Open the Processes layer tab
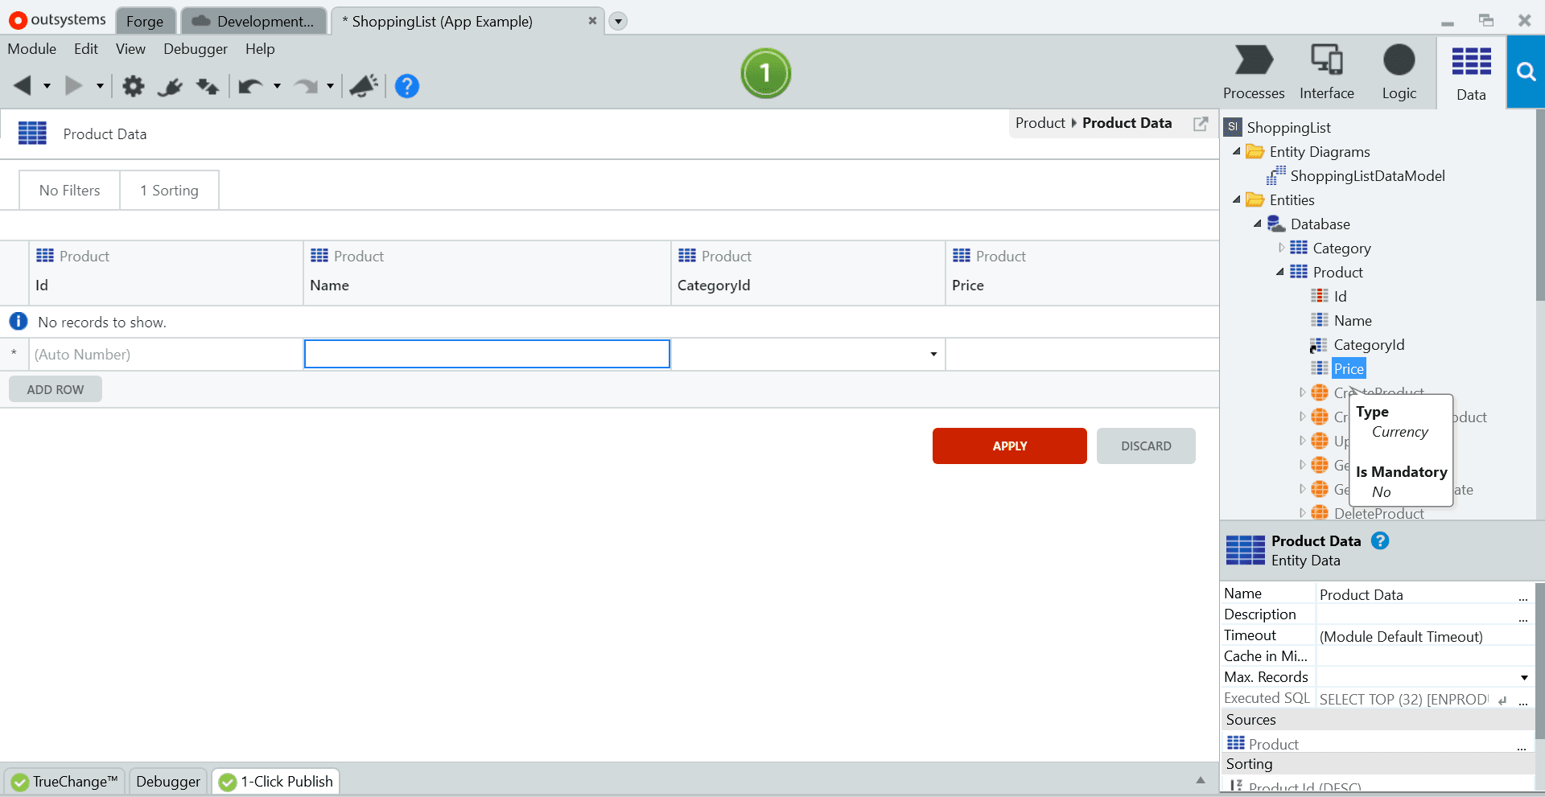This screenshot has height=797, width=1545. 1254,72
